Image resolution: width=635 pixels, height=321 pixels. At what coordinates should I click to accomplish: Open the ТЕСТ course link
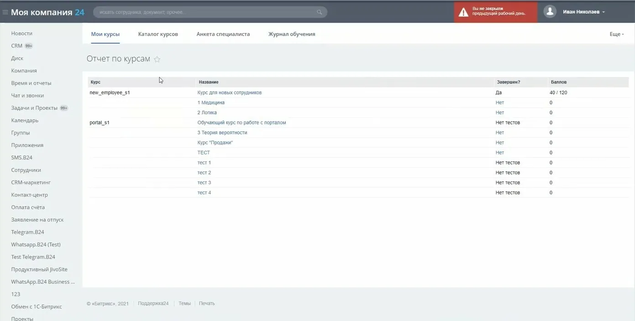pos(204,153)
